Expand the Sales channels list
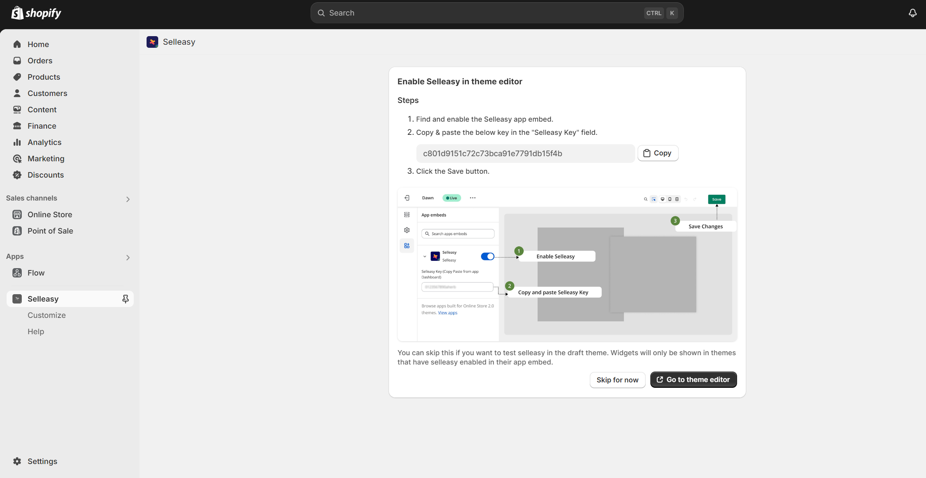 [128, 199]
